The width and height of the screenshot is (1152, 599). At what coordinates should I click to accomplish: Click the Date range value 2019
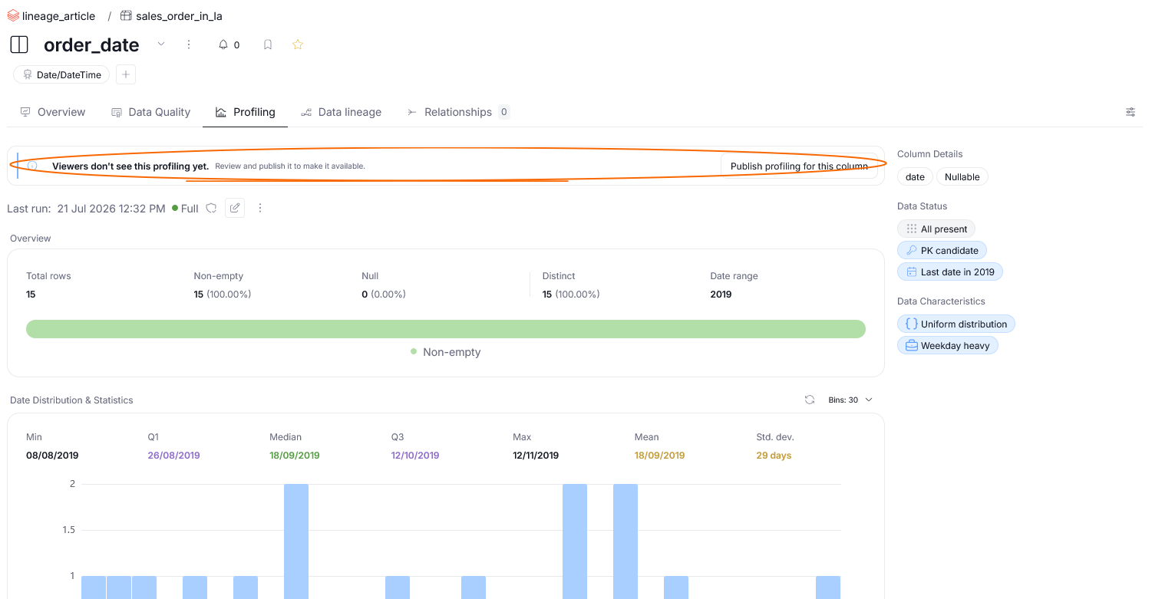click(721, 295)
